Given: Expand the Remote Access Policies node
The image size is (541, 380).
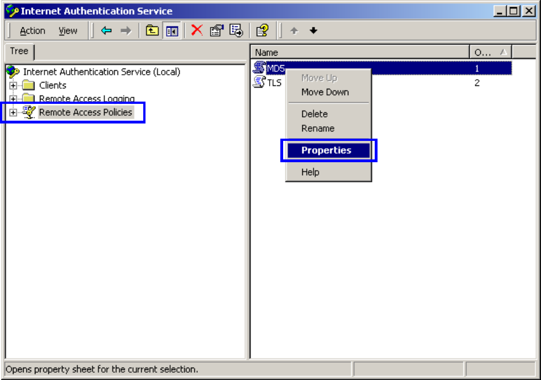Looking at the screenshot, I should coord(13,112).
